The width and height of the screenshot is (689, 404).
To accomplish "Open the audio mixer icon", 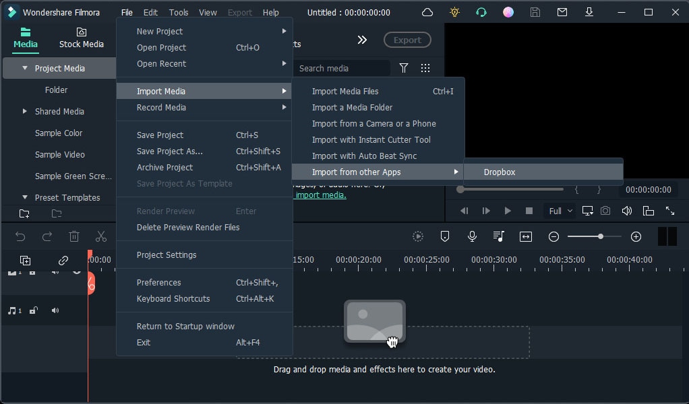I will [499, 236].
